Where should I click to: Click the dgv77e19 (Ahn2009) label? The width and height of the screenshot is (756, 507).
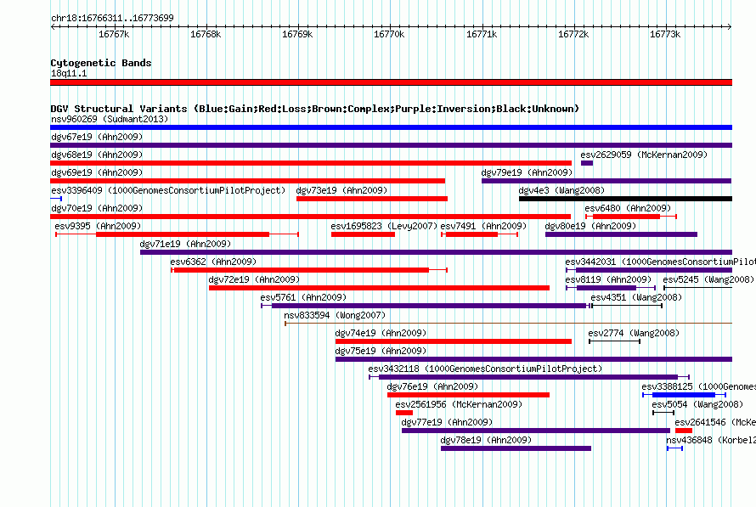pos(447,422)
